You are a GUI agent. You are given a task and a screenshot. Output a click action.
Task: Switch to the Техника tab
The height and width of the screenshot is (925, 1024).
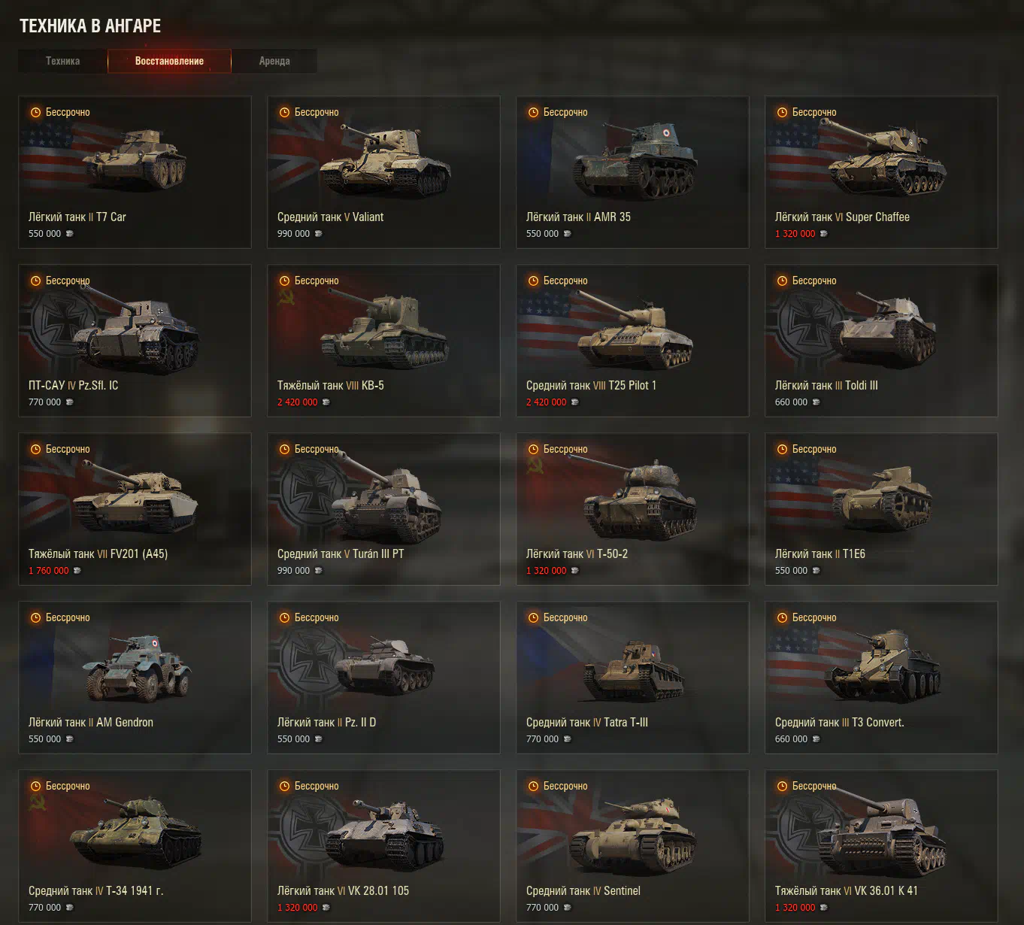(x=62, y=61)
